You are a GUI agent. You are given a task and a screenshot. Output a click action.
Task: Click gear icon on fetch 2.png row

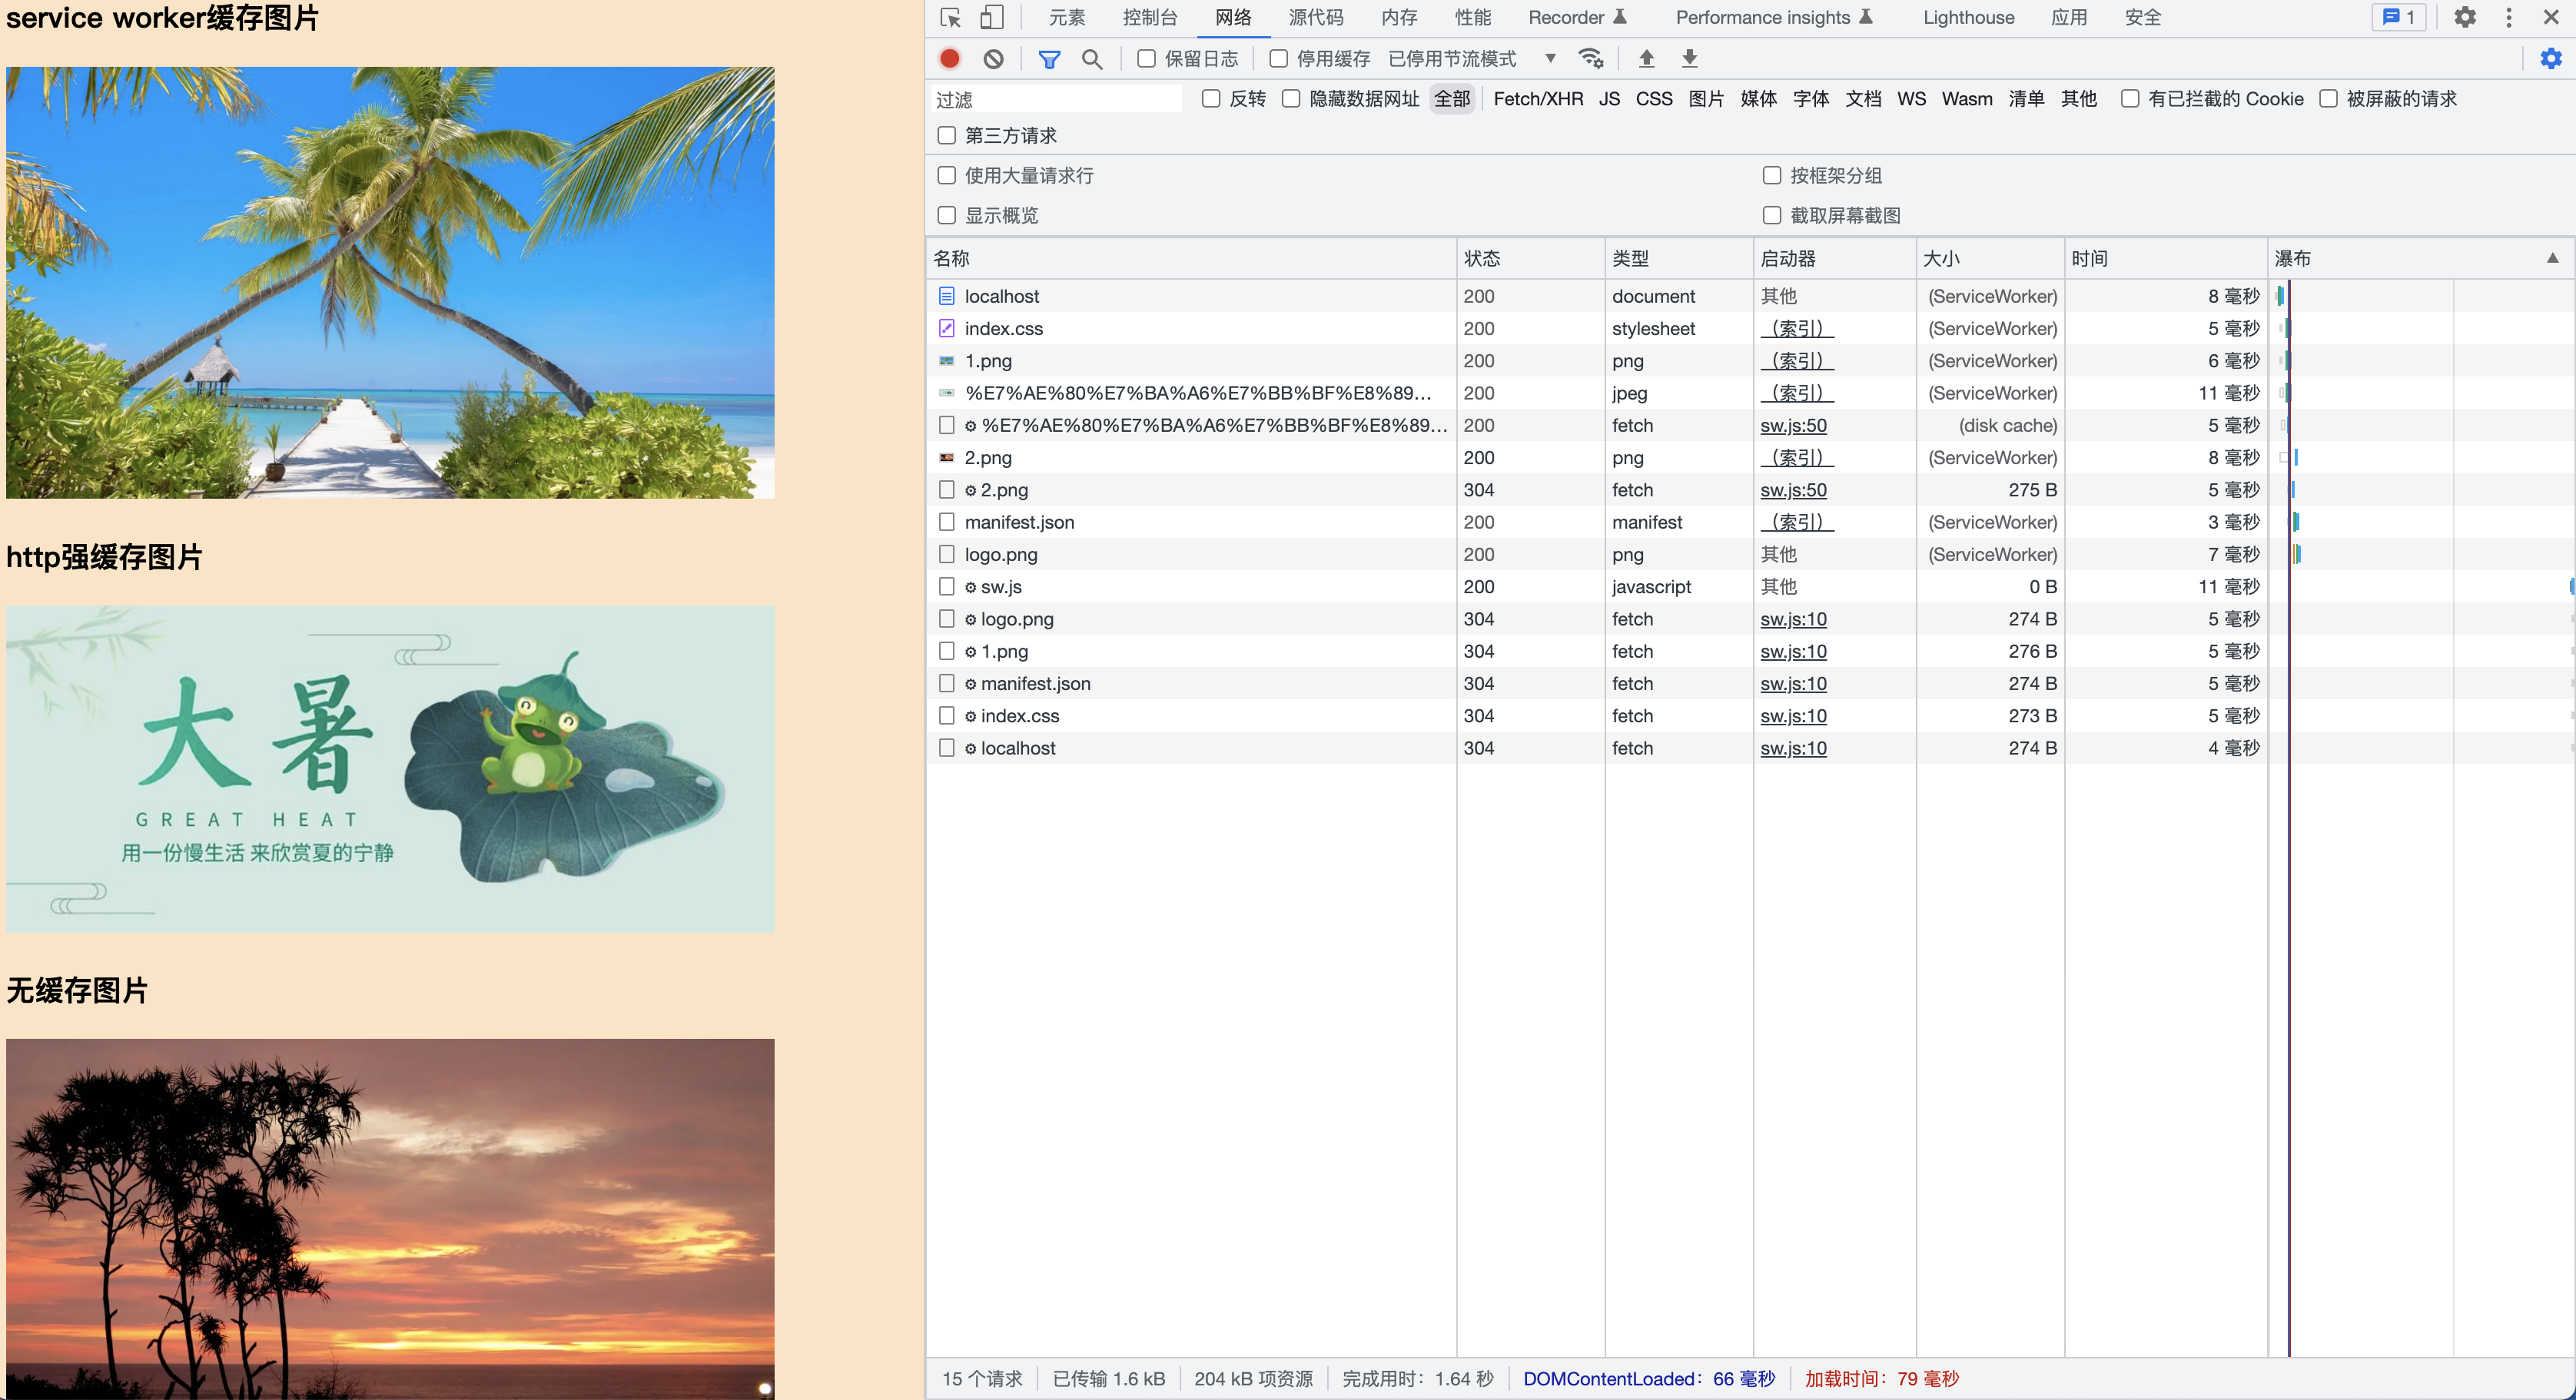(x=970, y=491)
